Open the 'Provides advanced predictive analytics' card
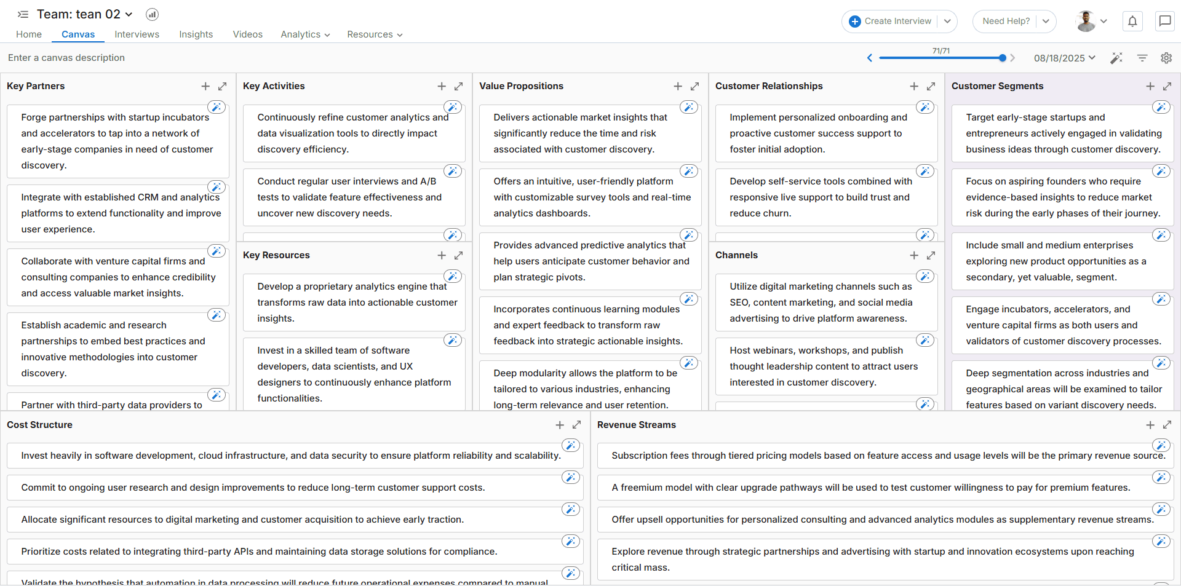The width and height of the screenshot is (1181, 586). tap(590, 261)
